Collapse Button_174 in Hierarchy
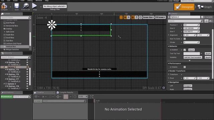 click(6, 62)
